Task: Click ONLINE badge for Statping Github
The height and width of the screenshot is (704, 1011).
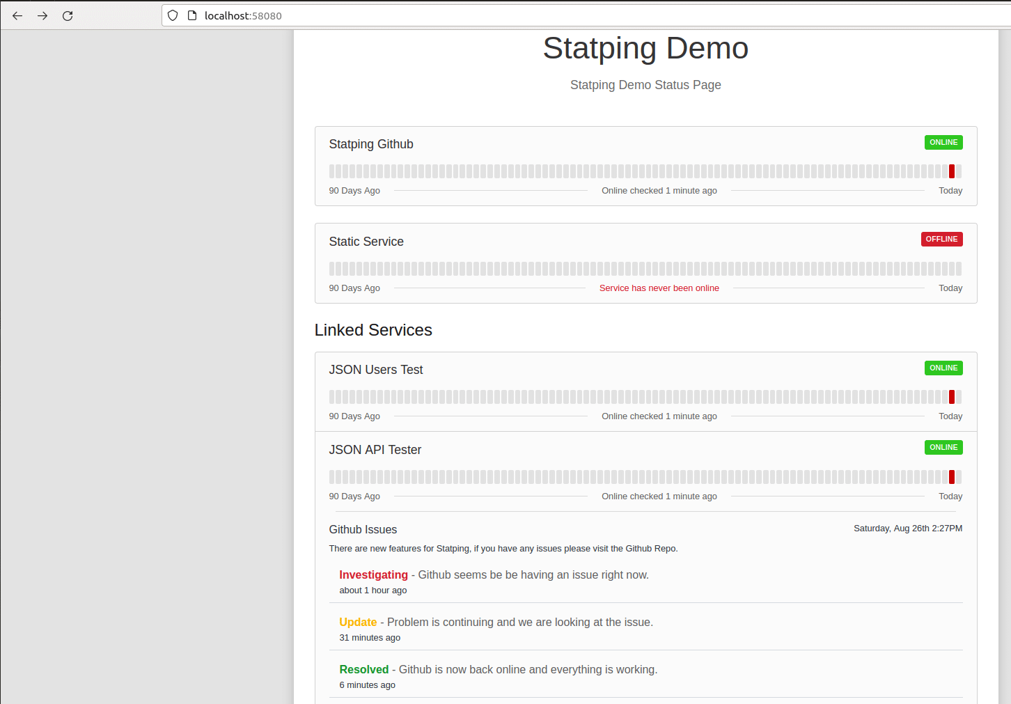Action: pos(943,142)
